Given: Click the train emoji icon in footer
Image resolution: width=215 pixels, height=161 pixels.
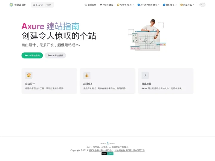Looking at the screenshot, I should [x=107, y=143].
